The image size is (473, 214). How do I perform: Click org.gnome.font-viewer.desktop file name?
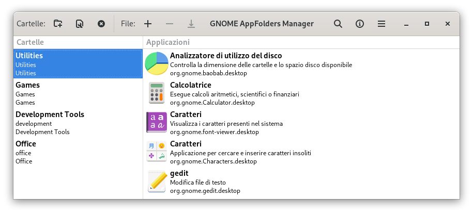215,132
